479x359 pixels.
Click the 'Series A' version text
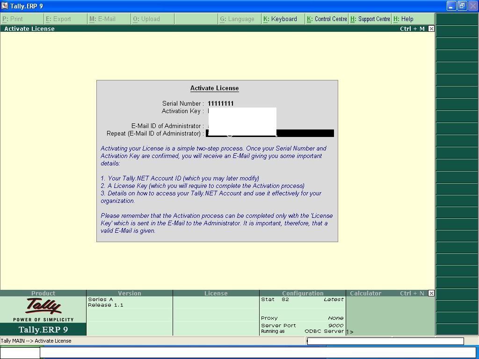coord(101,300)
